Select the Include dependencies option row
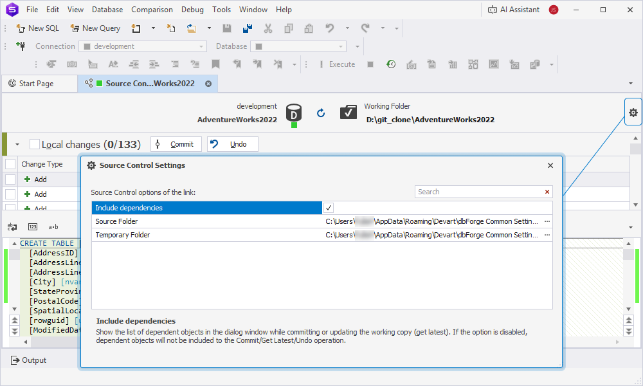The image size is (643, 386). click(322, 208)
